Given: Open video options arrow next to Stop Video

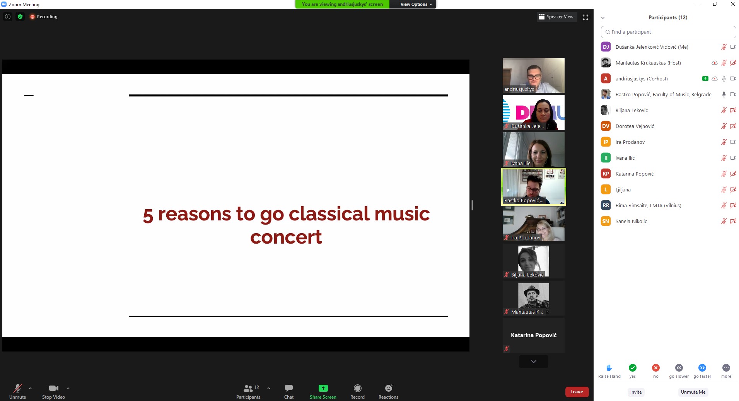Looking at the screenshot, I should click(x=68, y=388).
